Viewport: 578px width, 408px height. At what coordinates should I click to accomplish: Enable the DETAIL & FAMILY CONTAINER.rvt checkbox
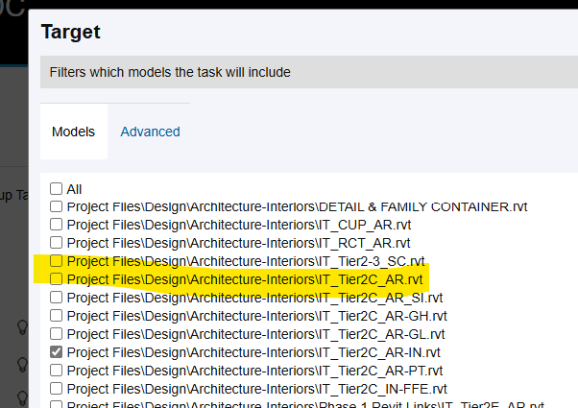pos(57,206)
